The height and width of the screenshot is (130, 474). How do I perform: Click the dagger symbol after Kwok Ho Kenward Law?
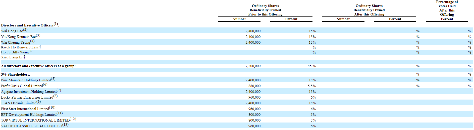[x=40, y=47]
